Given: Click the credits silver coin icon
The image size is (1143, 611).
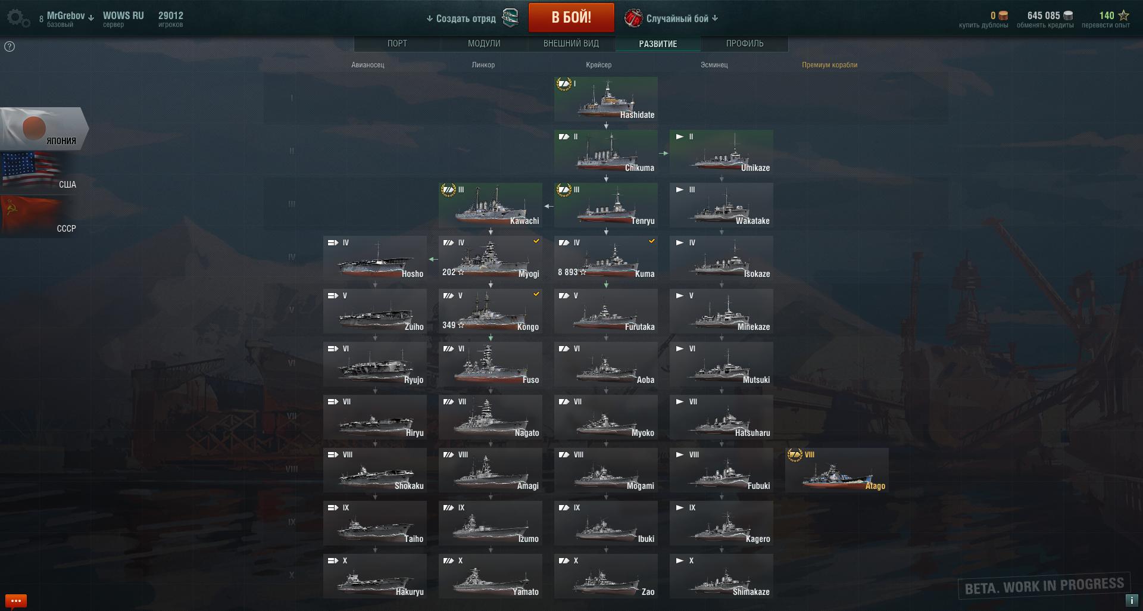Looking at the screenshot, I should (x=1068, y=15).
